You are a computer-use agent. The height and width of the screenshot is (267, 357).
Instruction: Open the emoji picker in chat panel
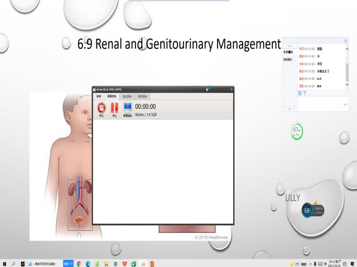300,93
